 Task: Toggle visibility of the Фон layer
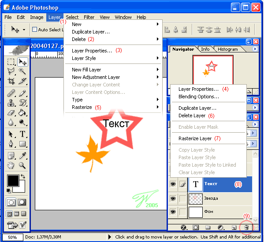pyautogui.click(x=173, y=212)
